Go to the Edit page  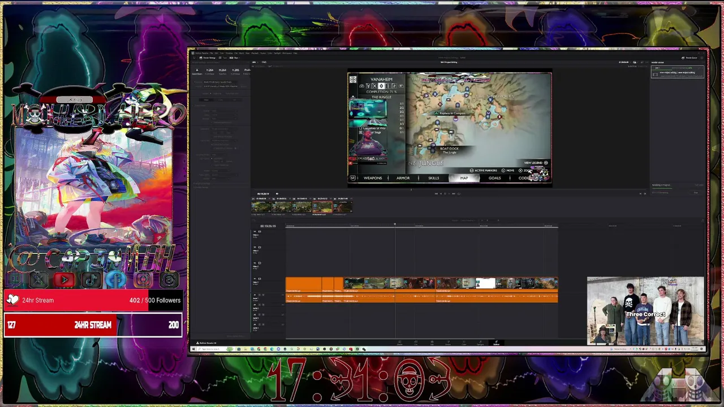click(x=432, y=343)
